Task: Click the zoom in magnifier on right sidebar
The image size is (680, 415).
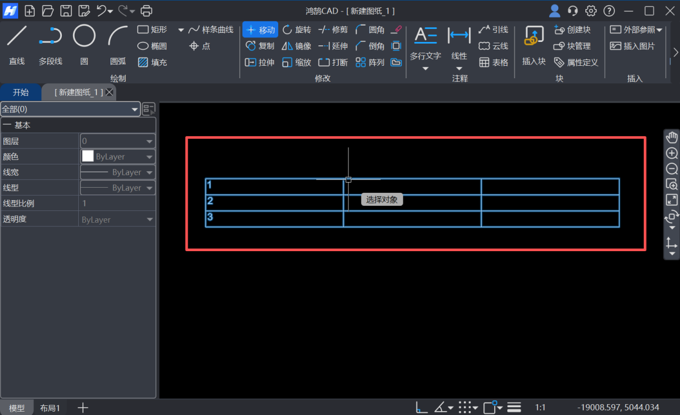Action: point(671,153)
